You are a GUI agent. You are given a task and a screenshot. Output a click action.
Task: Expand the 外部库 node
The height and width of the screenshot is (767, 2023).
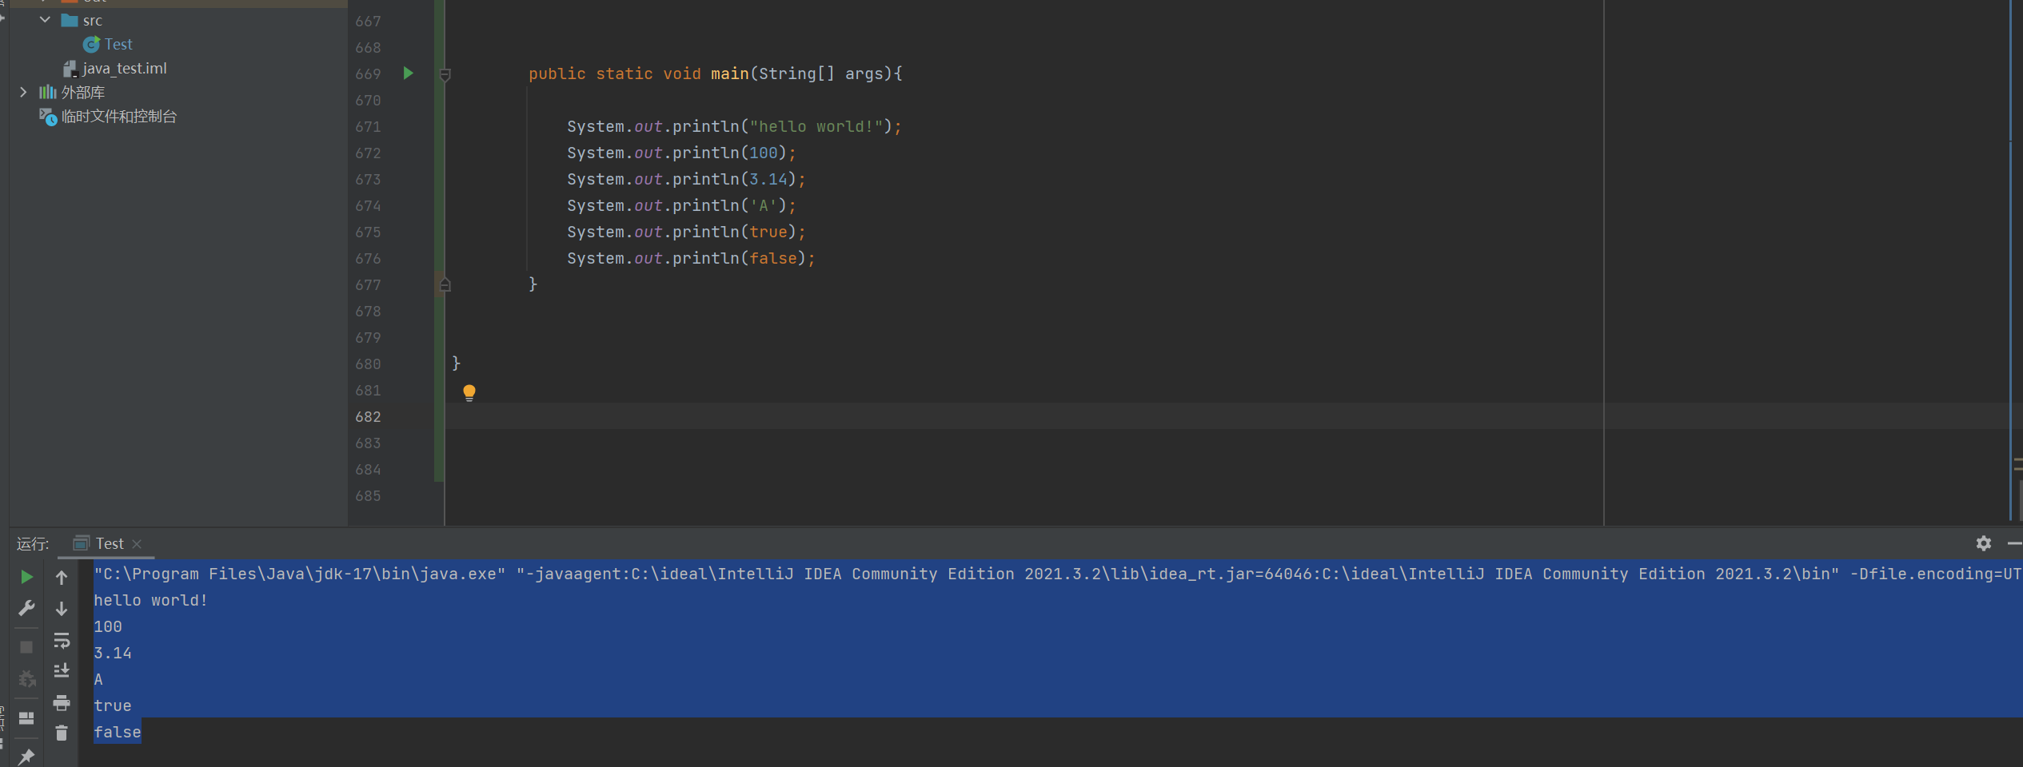(x=23, y=93)
